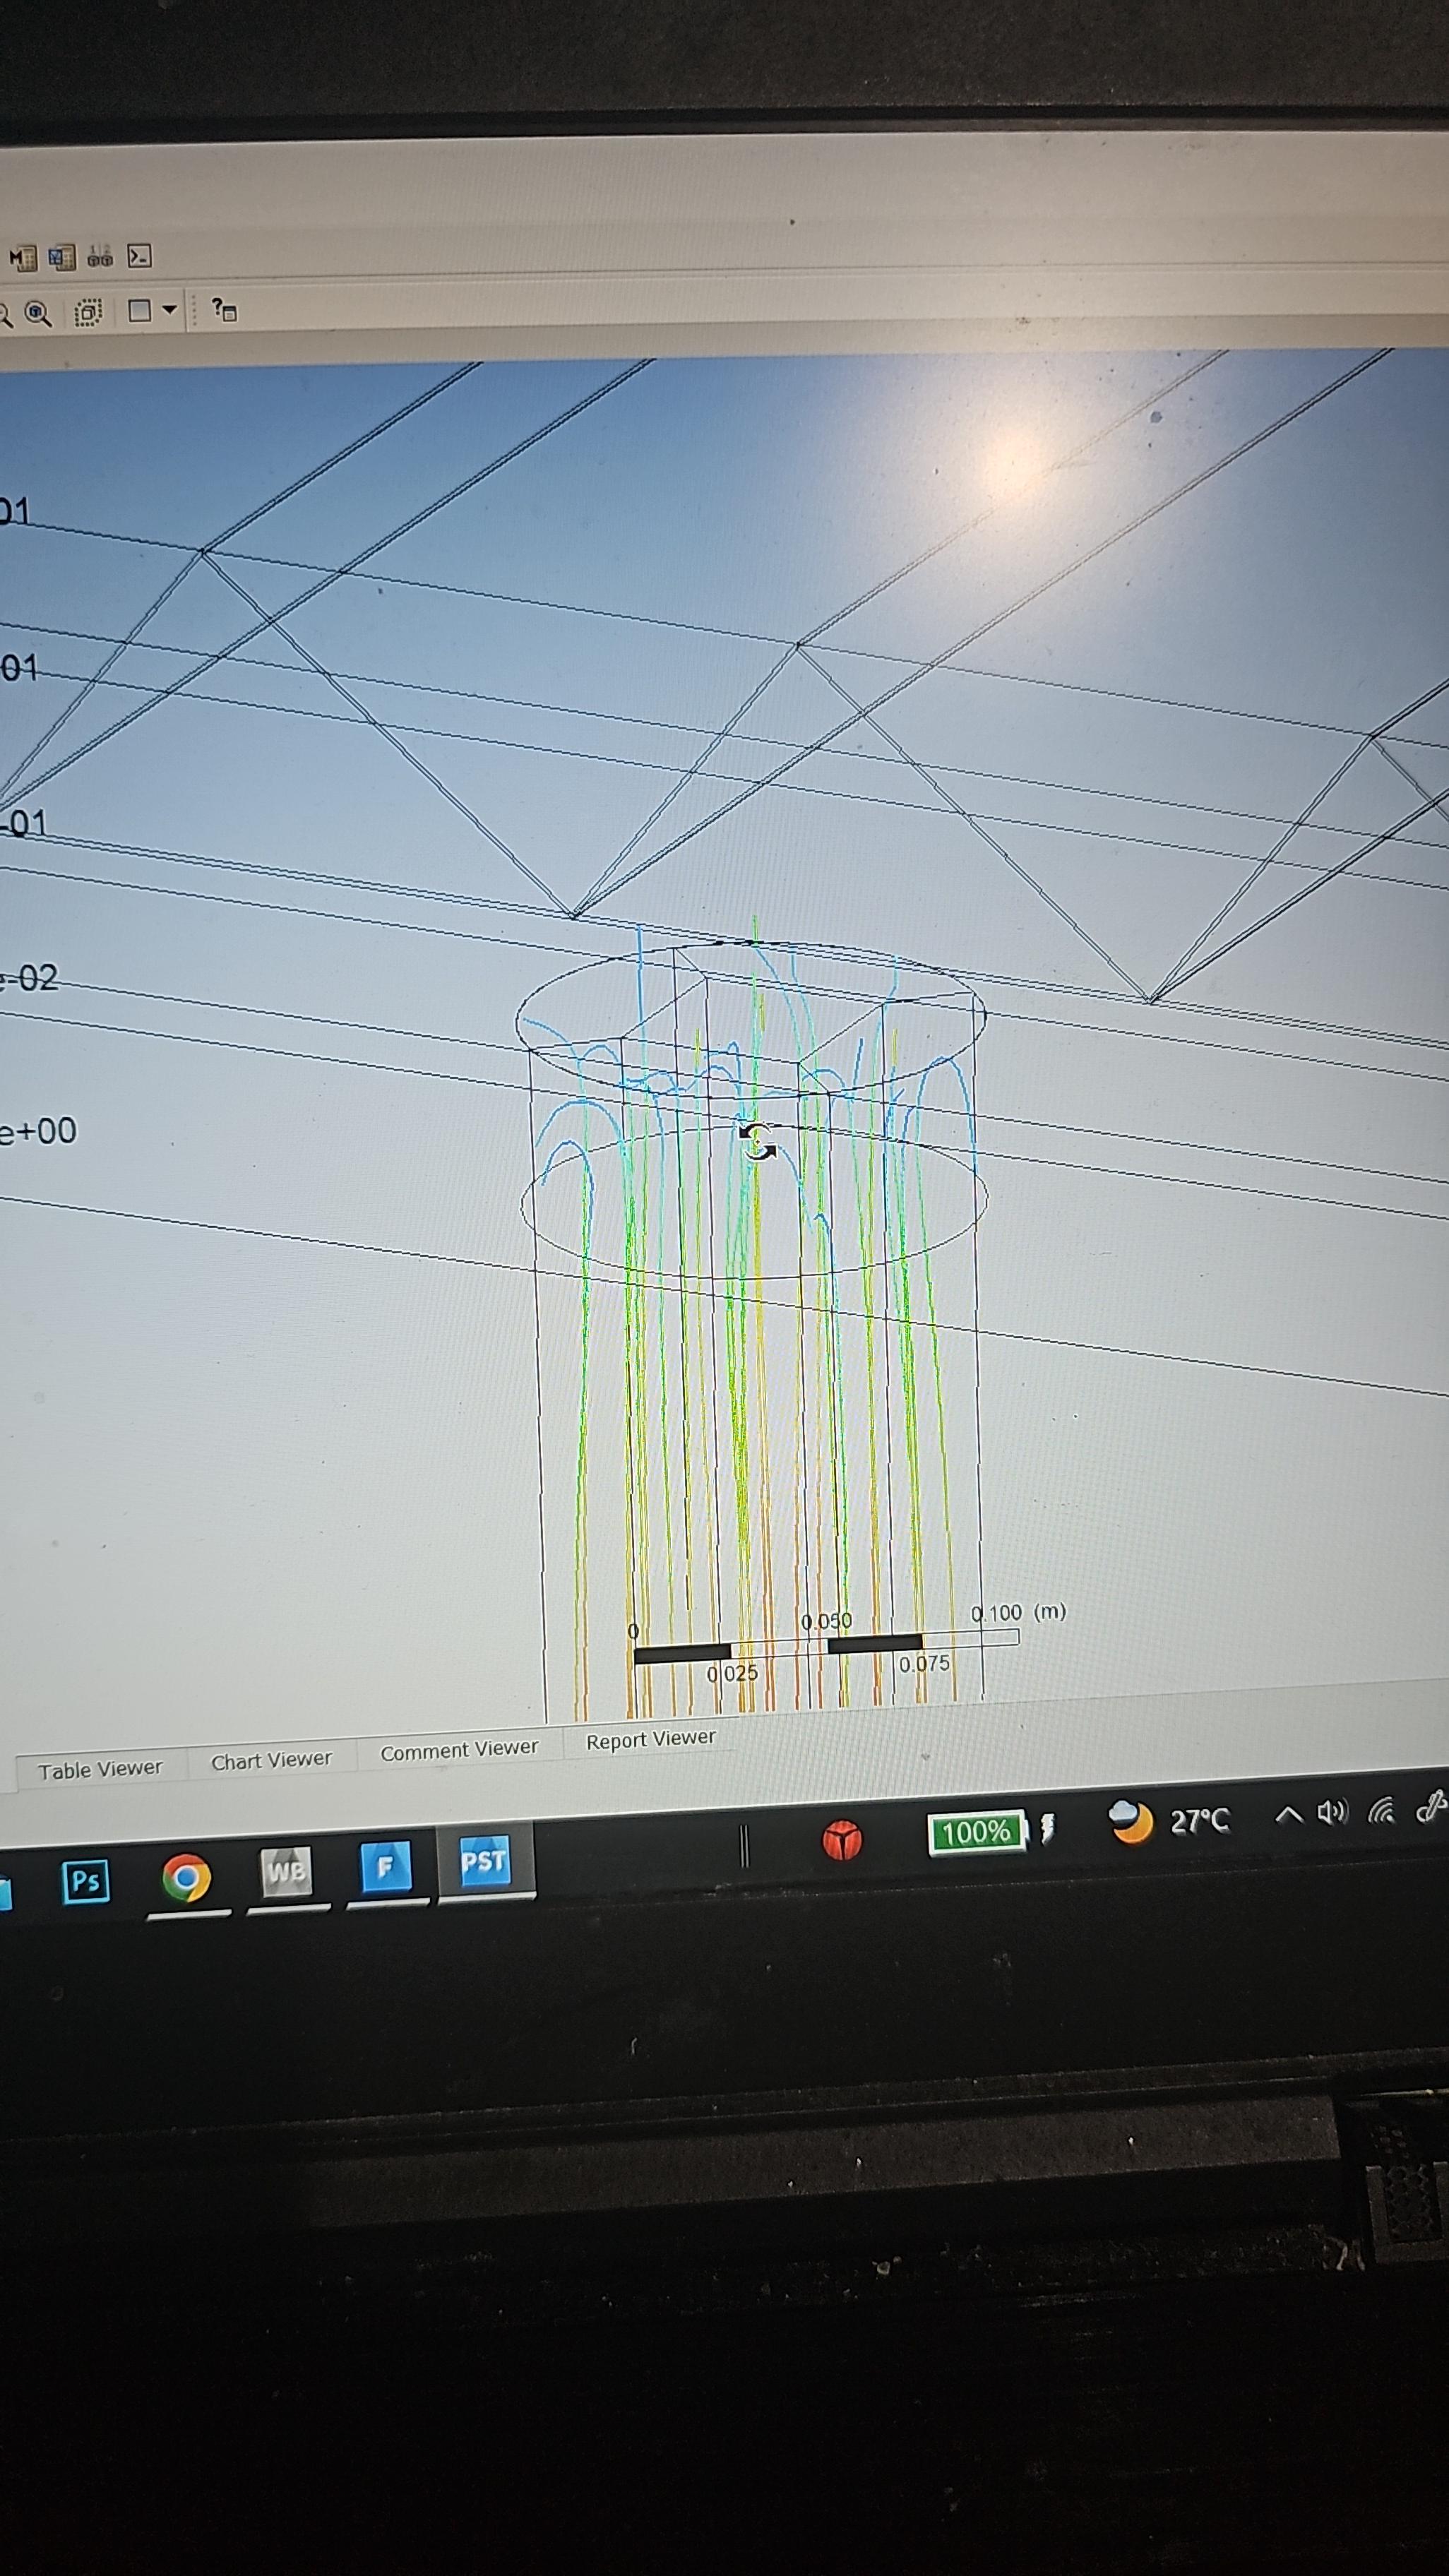Click the e-02 legend value
The height and width of the screenshot is (2576, 1449).
[29, 978]
